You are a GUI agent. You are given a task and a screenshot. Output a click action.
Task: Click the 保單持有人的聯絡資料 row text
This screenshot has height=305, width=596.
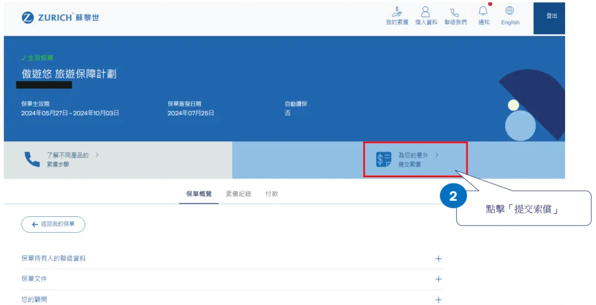pos(54,258)
